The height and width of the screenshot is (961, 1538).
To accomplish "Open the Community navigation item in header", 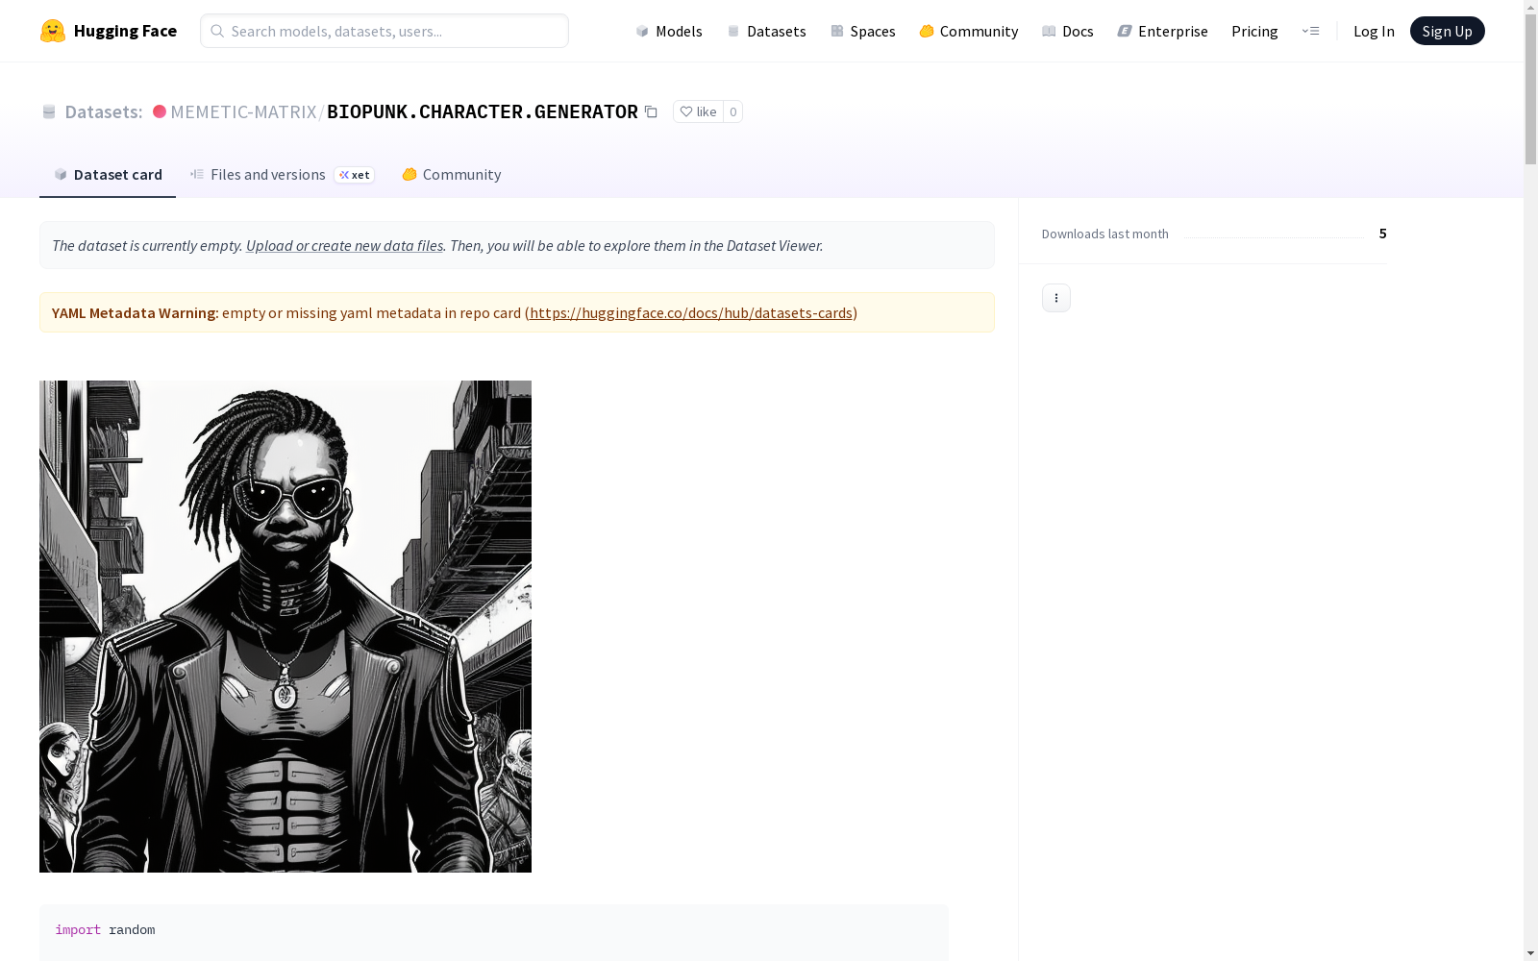I will coord(969,31).
